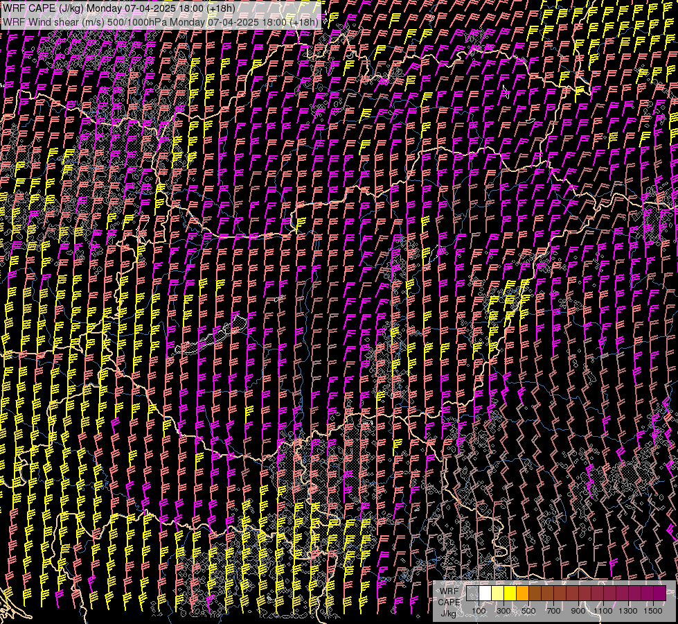Screen dimensions: 678x624
Task: Click the legend value 500
Action: click(528, 611)
